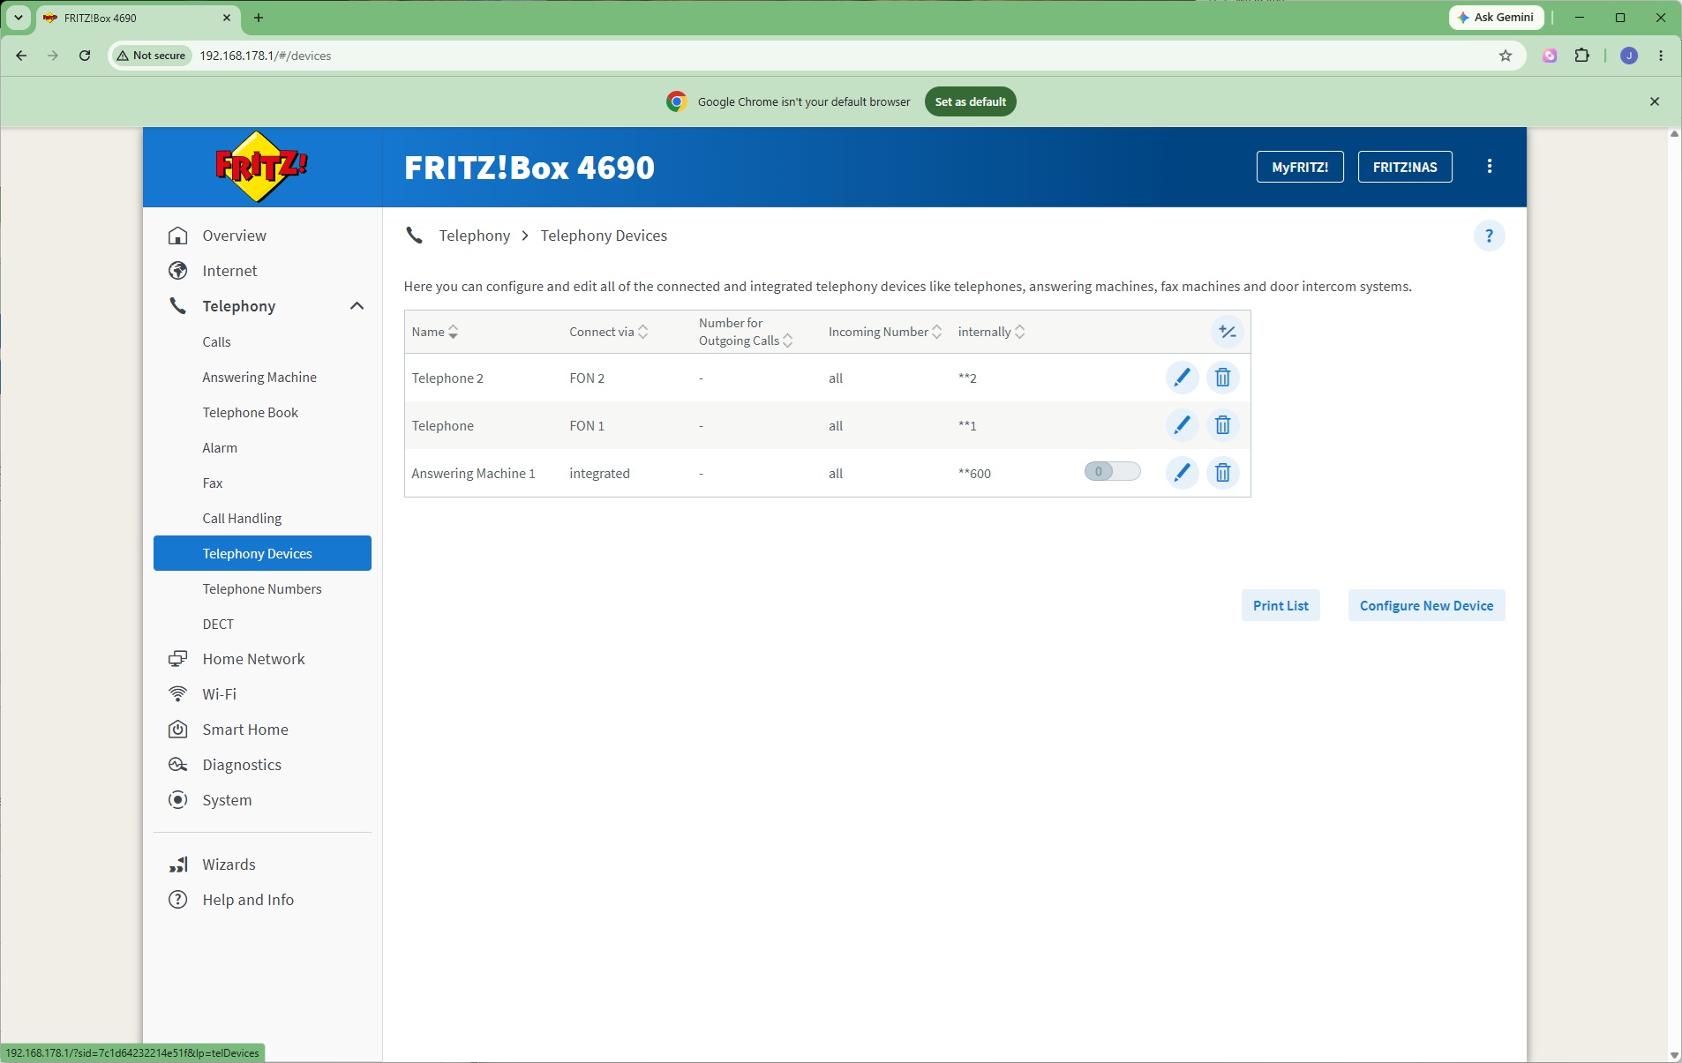Viewport: 1682px width, 1063px height.
Task: Edit Answering Machine 1 settings
Action: tap(1182, 473)
